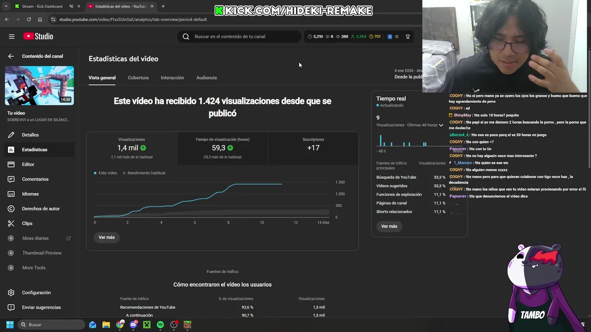The image size is (591, 332).
Task: Close the Estadísticas del vídeo tab
Action: [x=152, y=6]
